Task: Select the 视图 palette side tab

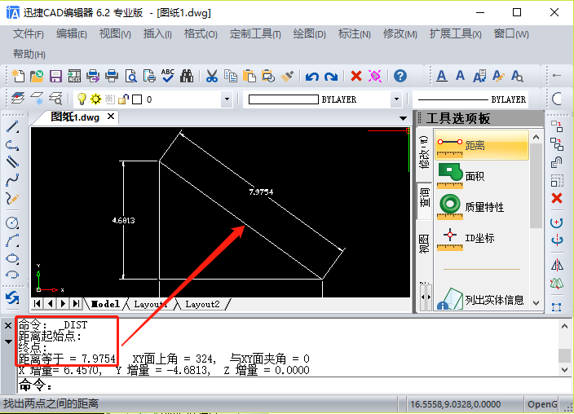Action: click(424, 244)
